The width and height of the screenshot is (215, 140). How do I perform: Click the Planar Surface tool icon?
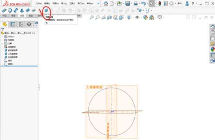pos(46,10)
